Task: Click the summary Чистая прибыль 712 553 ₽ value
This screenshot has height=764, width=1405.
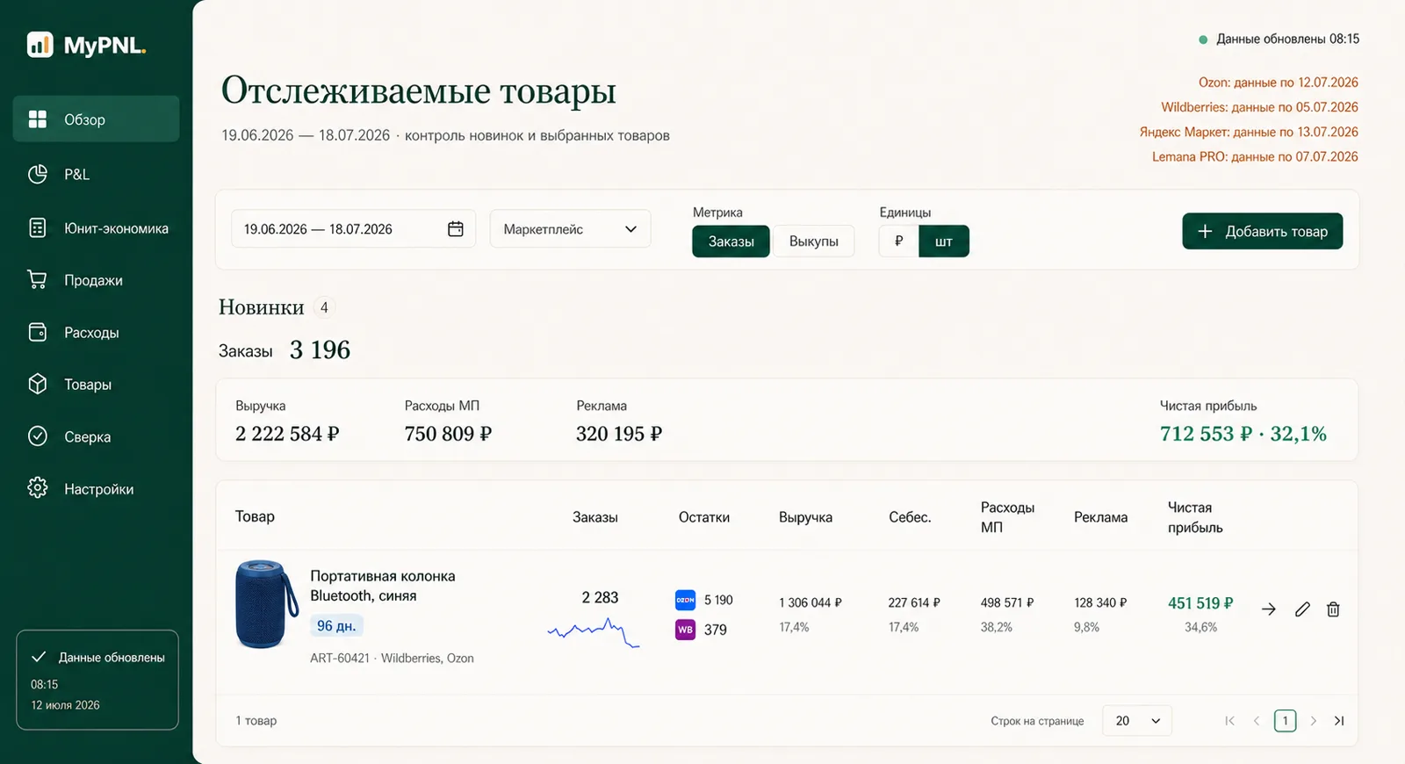Action: [x=1243, y=433]
